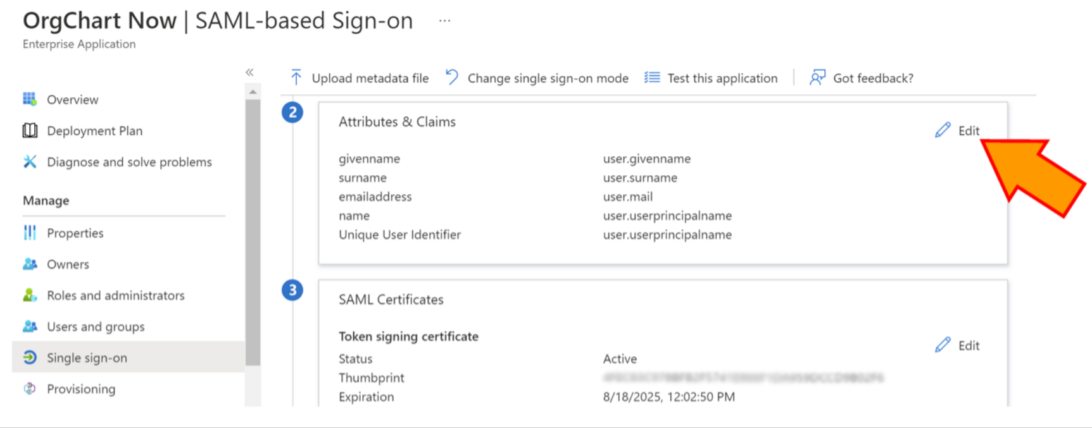Image resolution: width=1092 pixels, height=428 pixels.
Task: Click the Upload metadata file arrow icon
Action: 296,77
